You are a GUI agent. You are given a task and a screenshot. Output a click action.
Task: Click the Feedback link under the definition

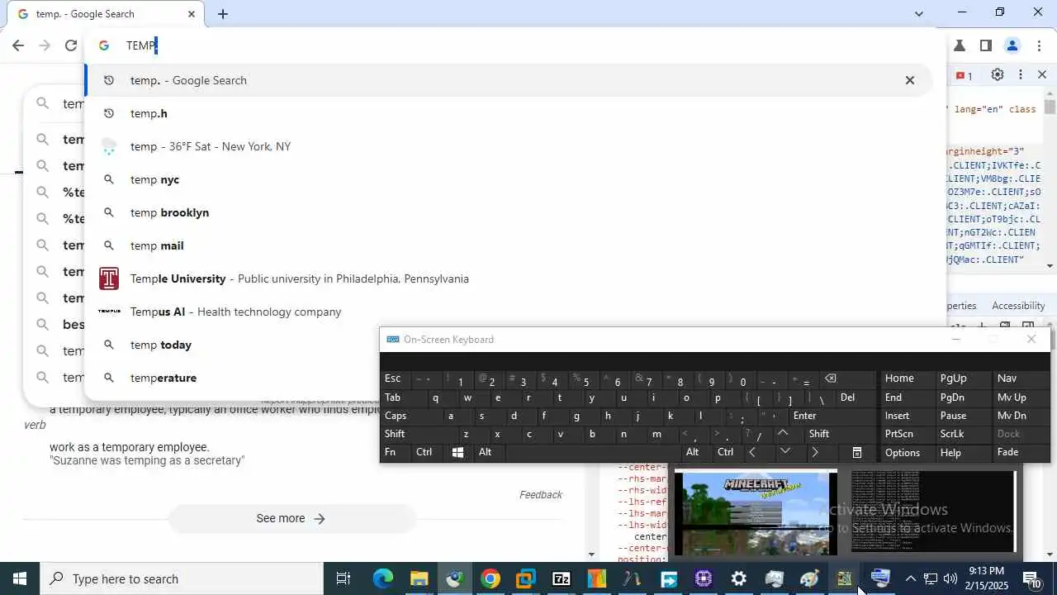[541, 494]
